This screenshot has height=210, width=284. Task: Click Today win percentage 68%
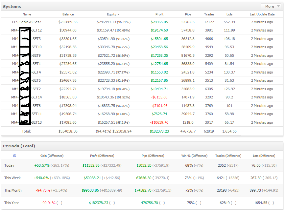[189, 165]
